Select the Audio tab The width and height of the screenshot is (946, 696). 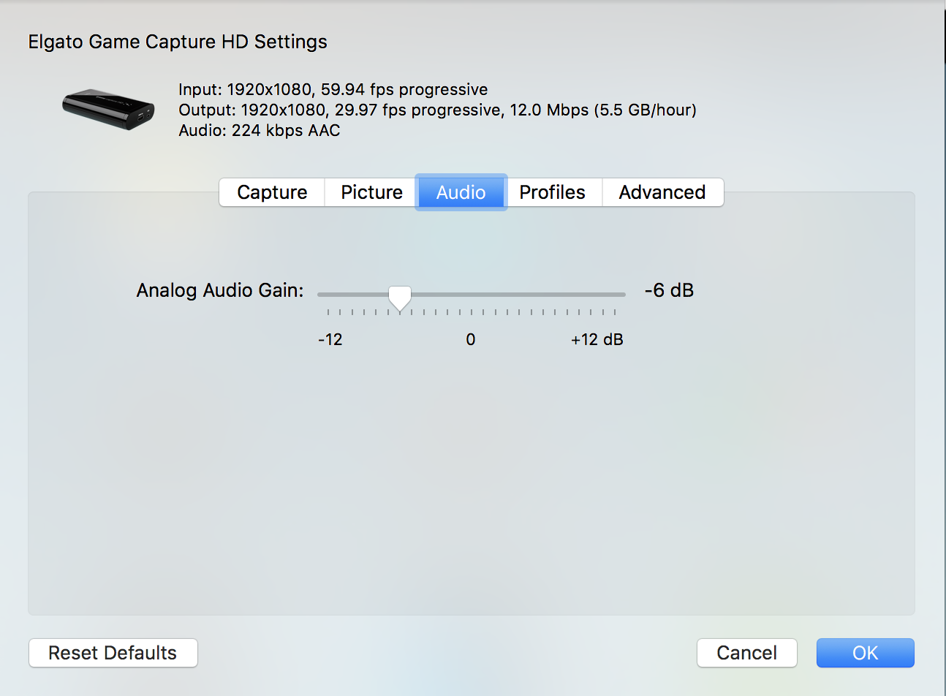pos(461,192)
